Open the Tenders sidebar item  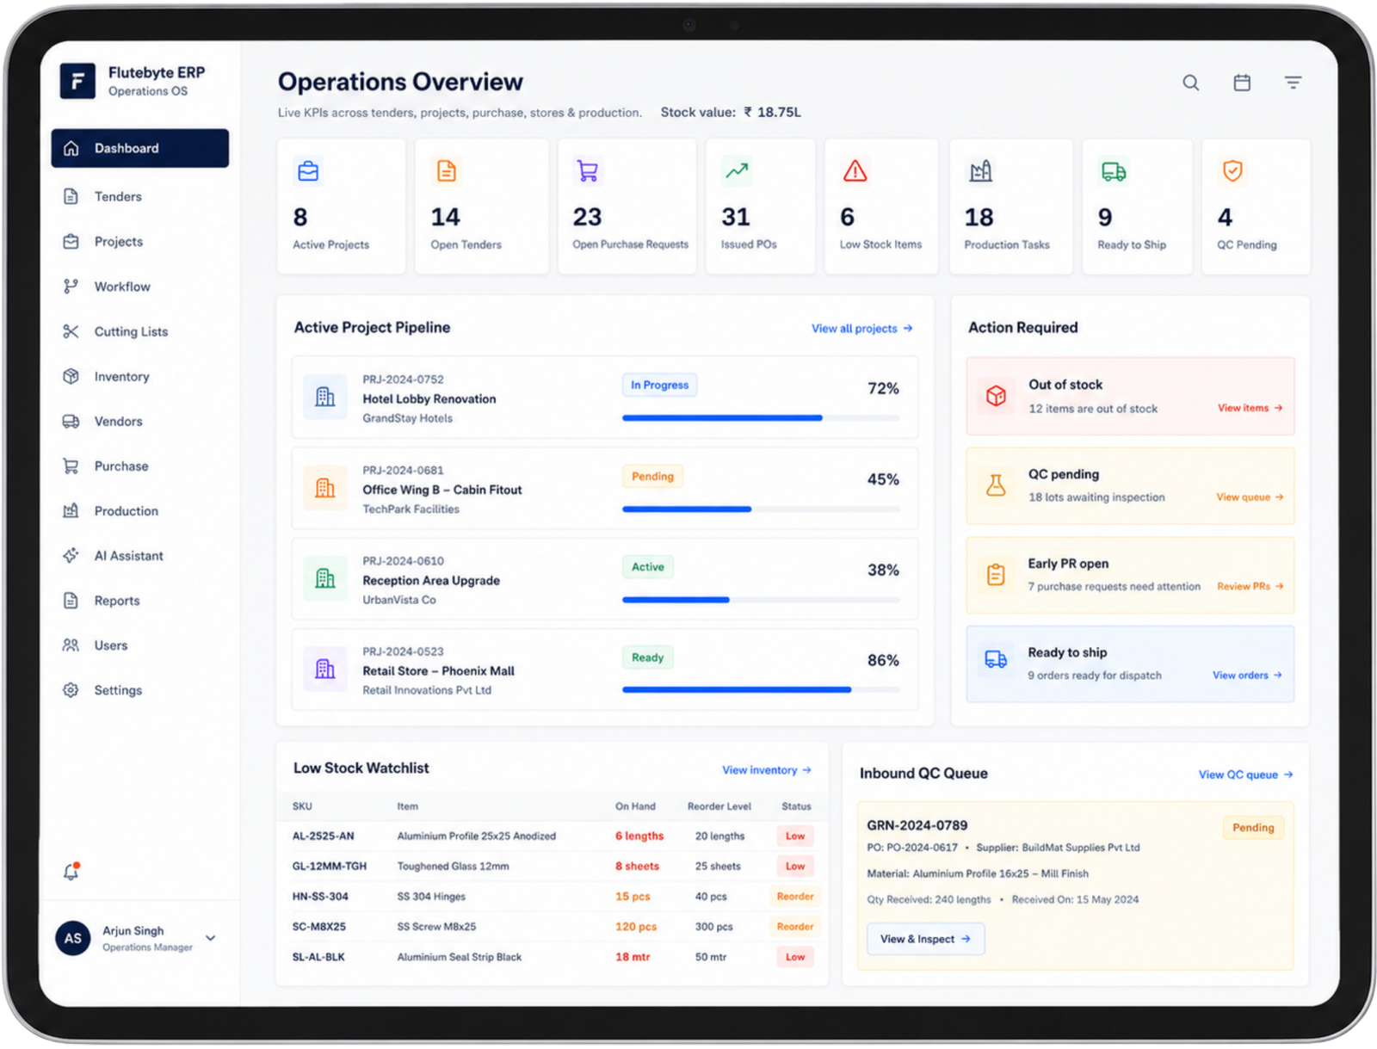[x=140, y=196]
